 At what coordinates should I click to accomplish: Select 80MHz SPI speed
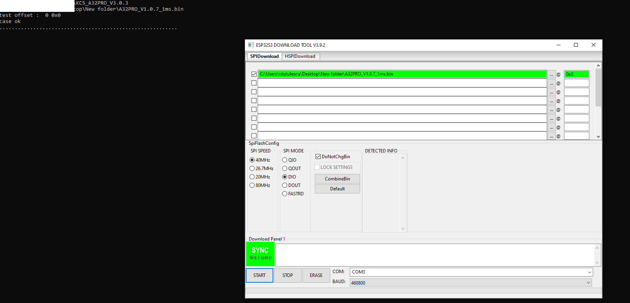(252, 185)
